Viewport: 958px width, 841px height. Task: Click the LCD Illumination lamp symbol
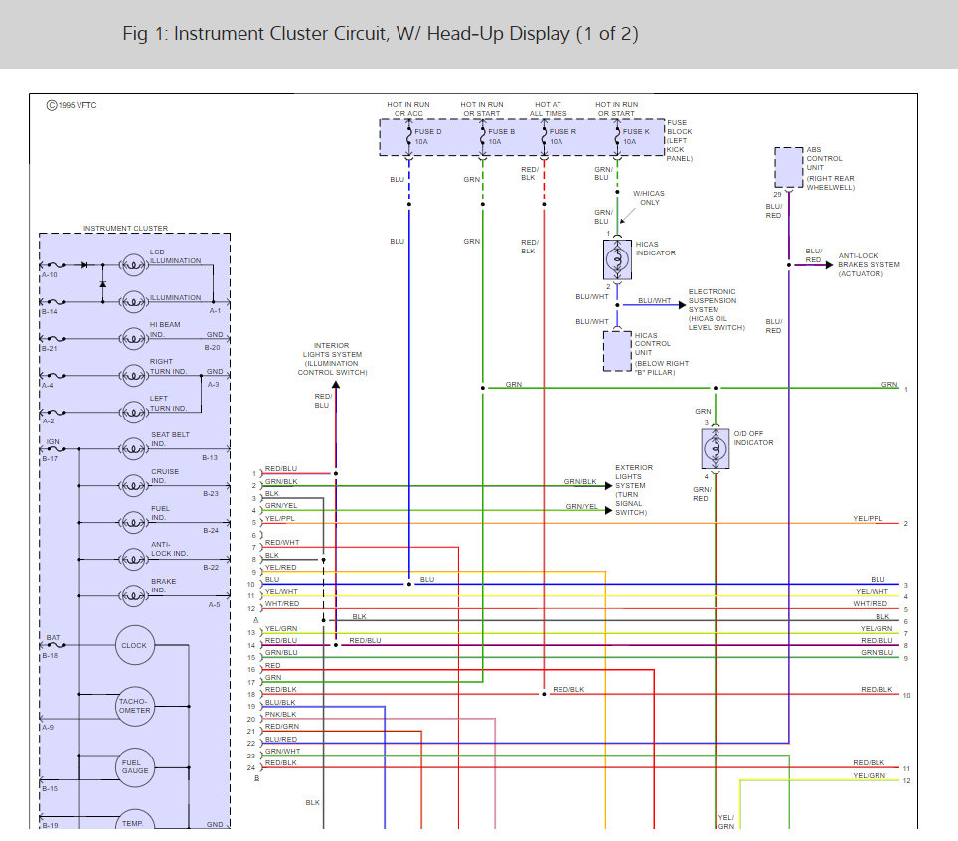(132, 264)
